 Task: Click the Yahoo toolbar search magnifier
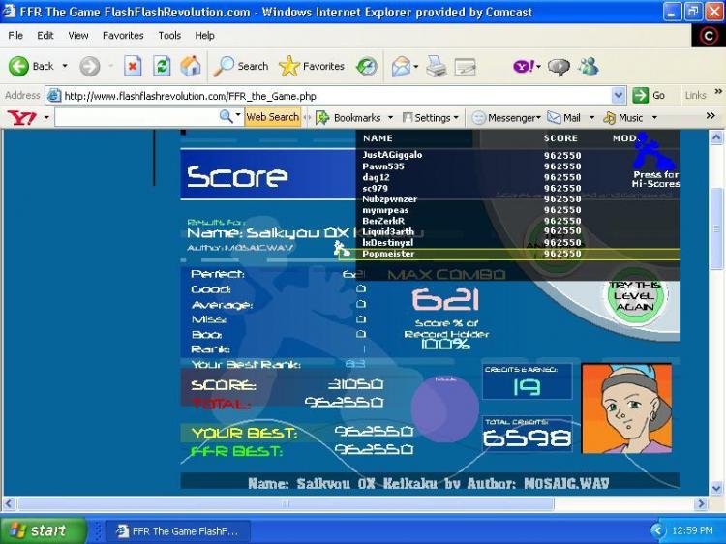click(x=226, y=117)
